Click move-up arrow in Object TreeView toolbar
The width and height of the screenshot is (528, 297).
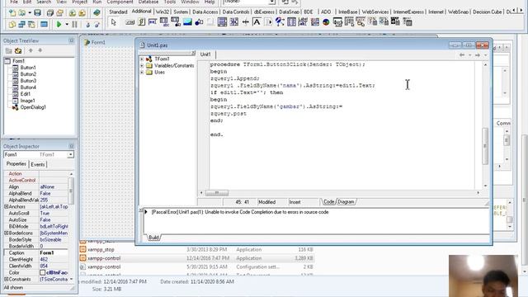pyautogui.click(x=31, y=50)
